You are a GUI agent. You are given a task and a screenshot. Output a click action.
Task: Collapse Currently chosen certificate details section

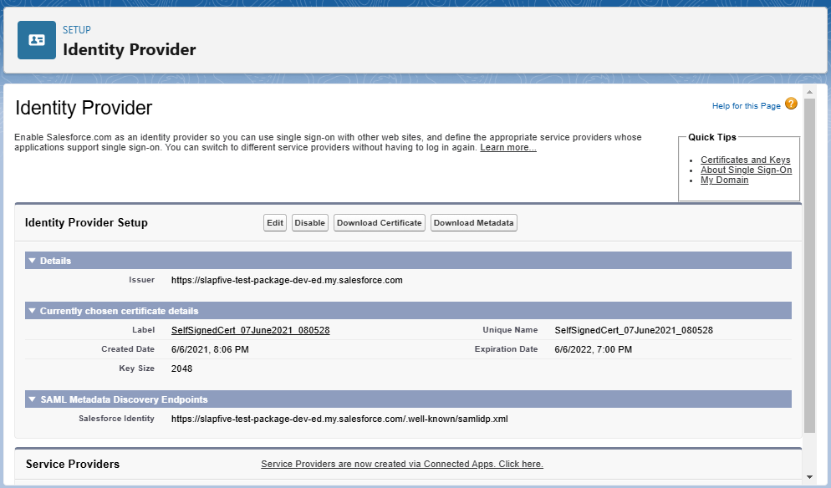tap(32, 311)
